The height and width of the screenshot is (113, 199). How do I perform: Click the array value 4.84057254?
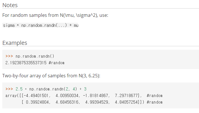pyautogui.click(x=126, y=102)
